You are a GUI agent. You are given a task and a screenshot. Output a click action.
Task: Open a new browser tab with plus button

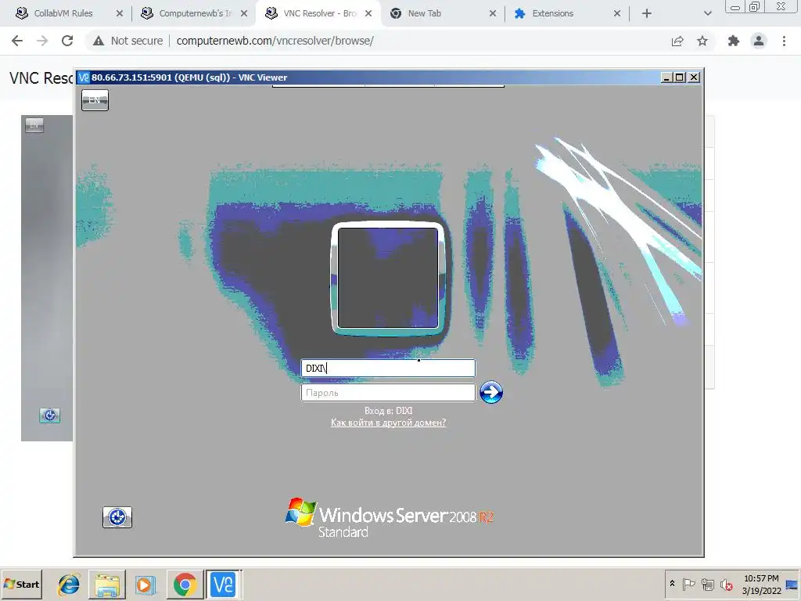647,14
